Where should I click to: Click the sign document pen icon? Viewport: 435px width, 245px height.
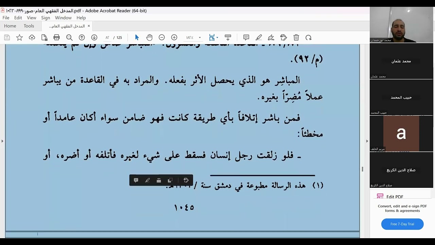pos(271,37)
